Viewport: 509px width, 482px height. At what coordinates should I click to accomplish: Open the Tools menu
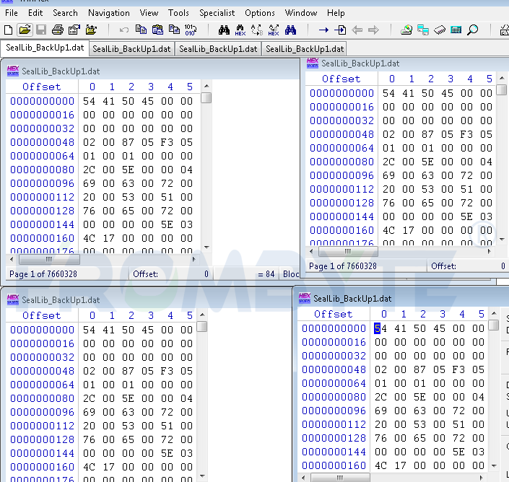click(178, 13)
